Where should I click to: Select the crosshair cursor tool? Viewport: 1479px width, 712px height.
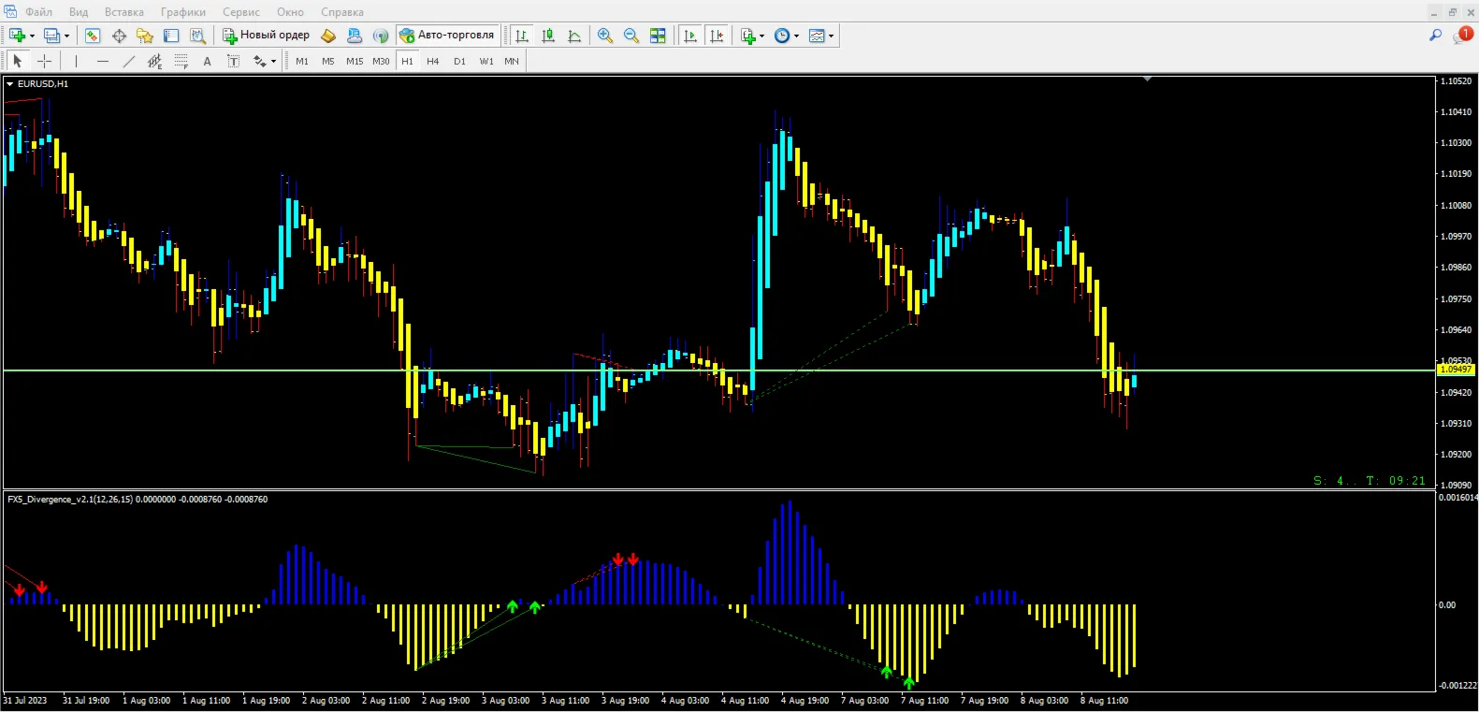point(44,61)
